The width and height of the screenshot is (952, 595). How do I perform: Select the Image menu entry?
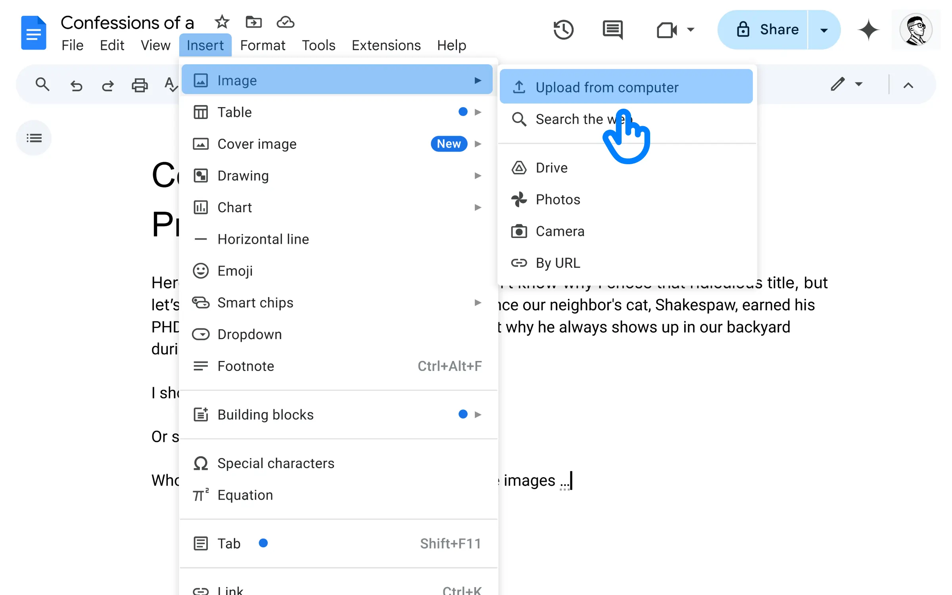(337, 80)
